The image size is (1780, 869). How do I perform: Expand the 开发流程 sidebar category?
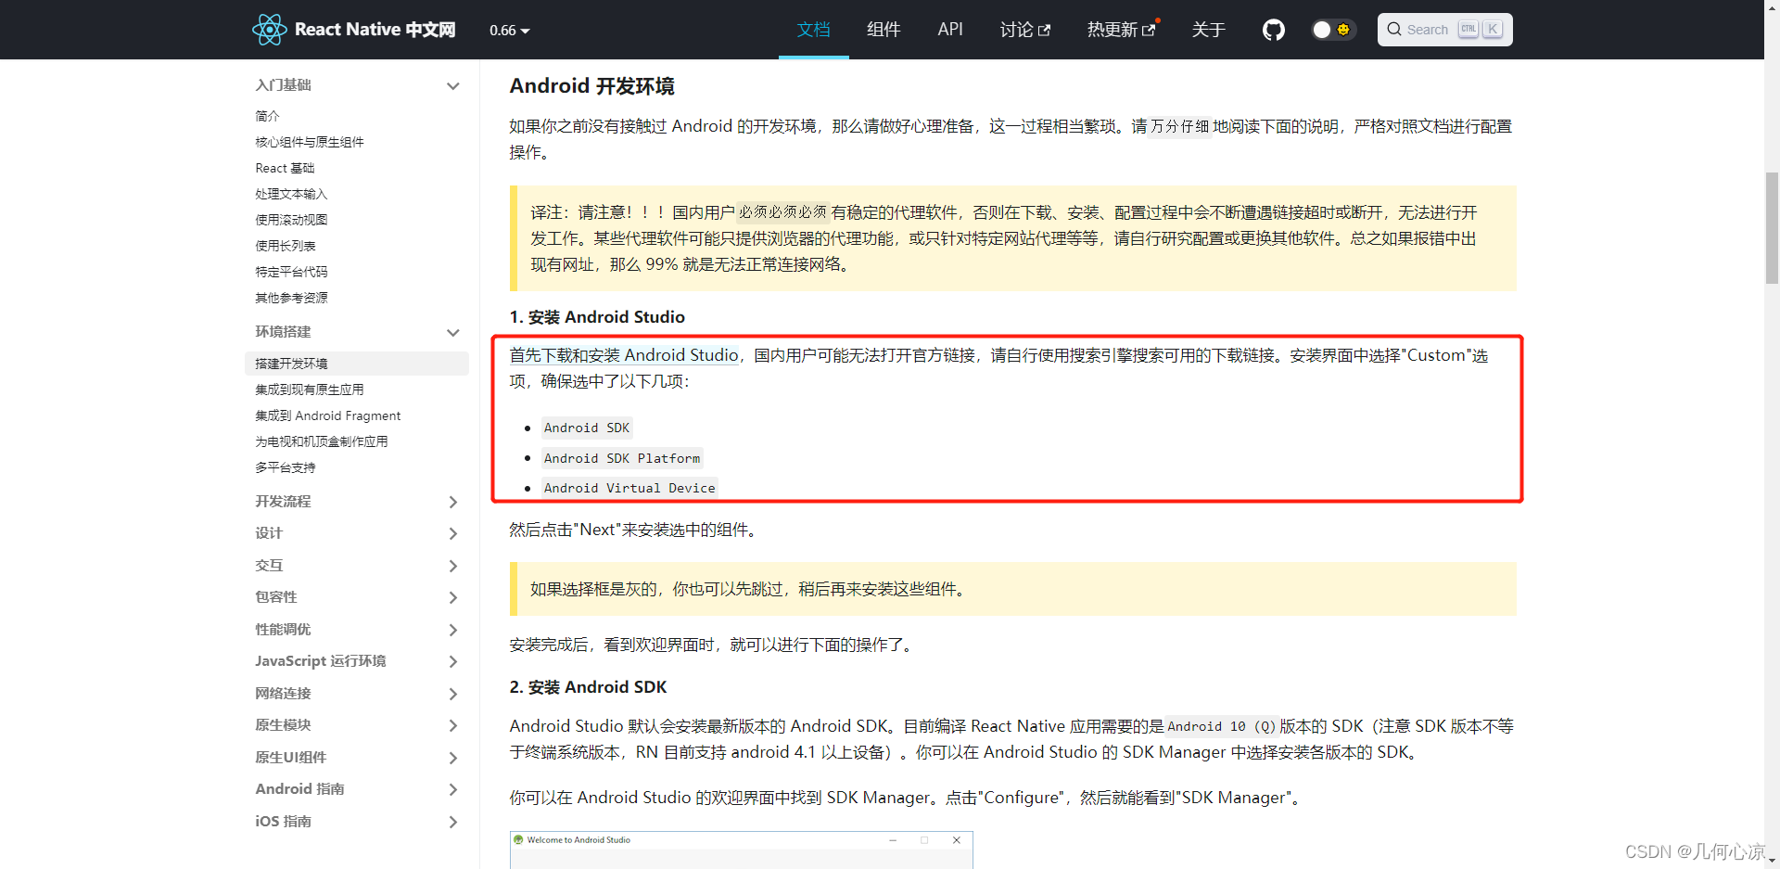[358, 502]
